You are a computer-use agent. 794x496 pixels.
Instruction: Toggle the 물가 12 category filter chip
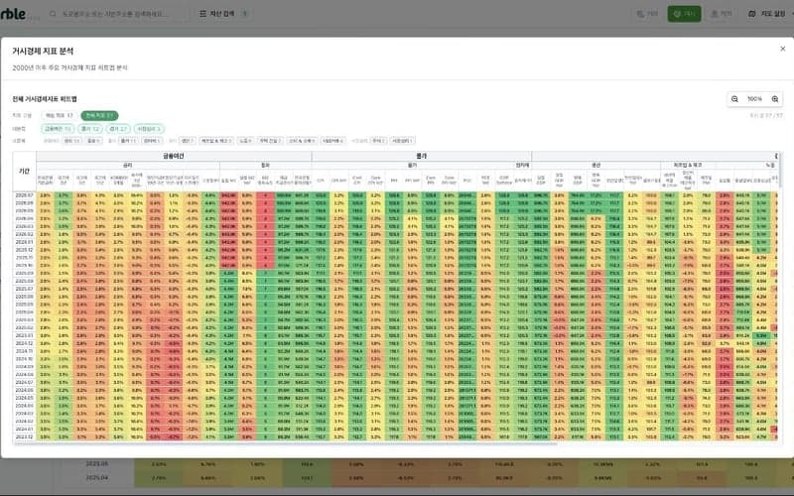point(90,129)
